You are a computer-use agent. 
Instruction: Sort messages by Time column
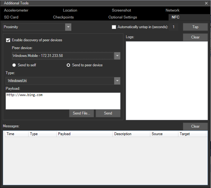tap(17, 134)
